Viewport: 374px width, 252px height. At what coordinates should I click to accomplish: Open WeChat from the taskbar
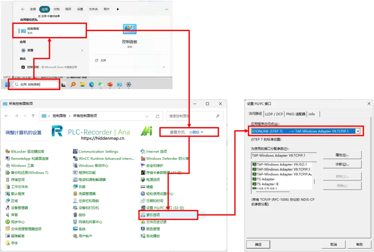point(101,84)
